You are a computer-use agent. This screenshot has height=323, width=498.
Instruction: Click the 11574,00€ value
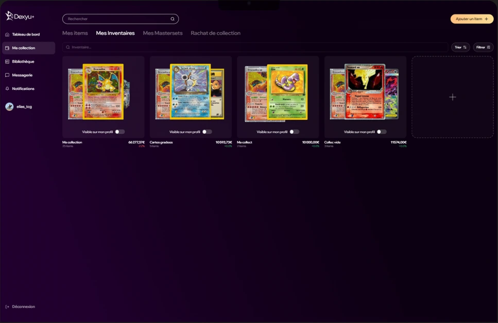399,142
